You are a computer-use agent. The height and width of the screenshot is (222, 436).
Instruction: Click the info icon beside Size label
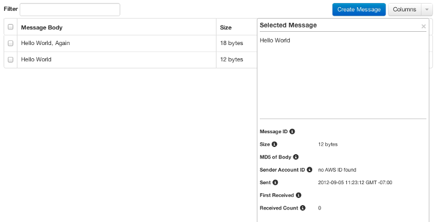274,144
